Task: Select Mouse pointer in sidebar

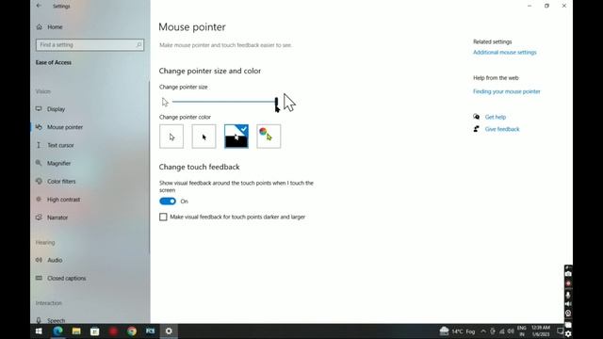Action: pyautogui.click(x=65, y=127)
